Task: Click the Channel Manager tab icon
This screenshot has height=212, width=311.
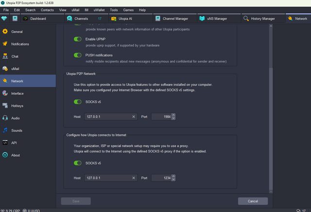Action: pos(158,18)
